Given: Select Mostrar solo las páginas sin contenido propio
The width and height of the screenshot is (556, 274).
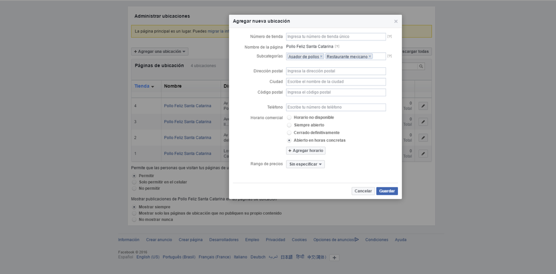Looking at the screenshot, I should (x=134, y=213).
